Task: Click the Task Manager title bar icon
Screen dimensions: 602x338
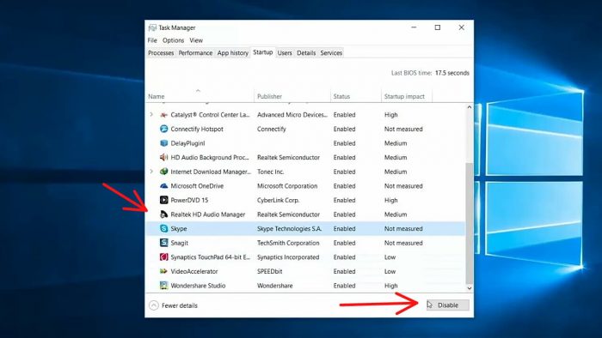Action: tap(152, 27)
